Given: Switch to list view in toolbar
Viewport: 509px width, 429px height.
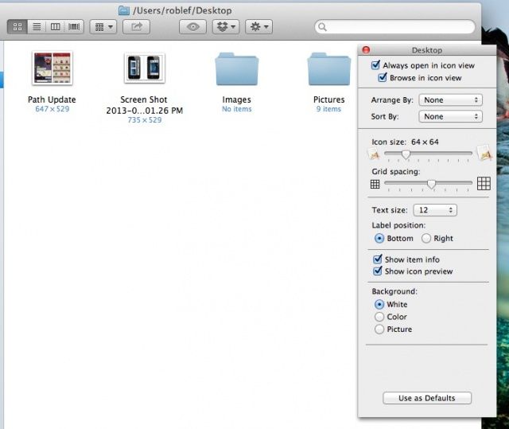Looking at the screenshot, I should (x=36, y=27).
